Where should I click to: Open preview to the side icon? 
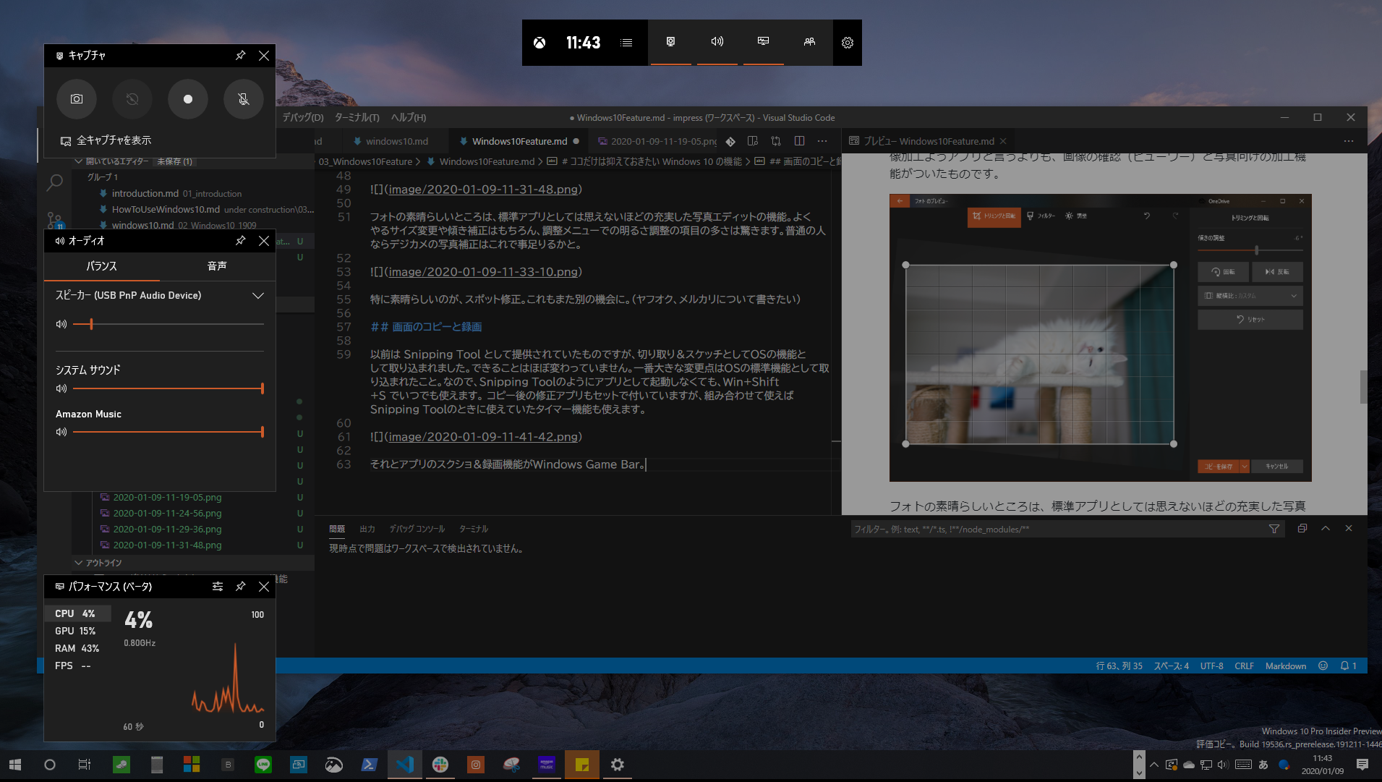(753, 141)
